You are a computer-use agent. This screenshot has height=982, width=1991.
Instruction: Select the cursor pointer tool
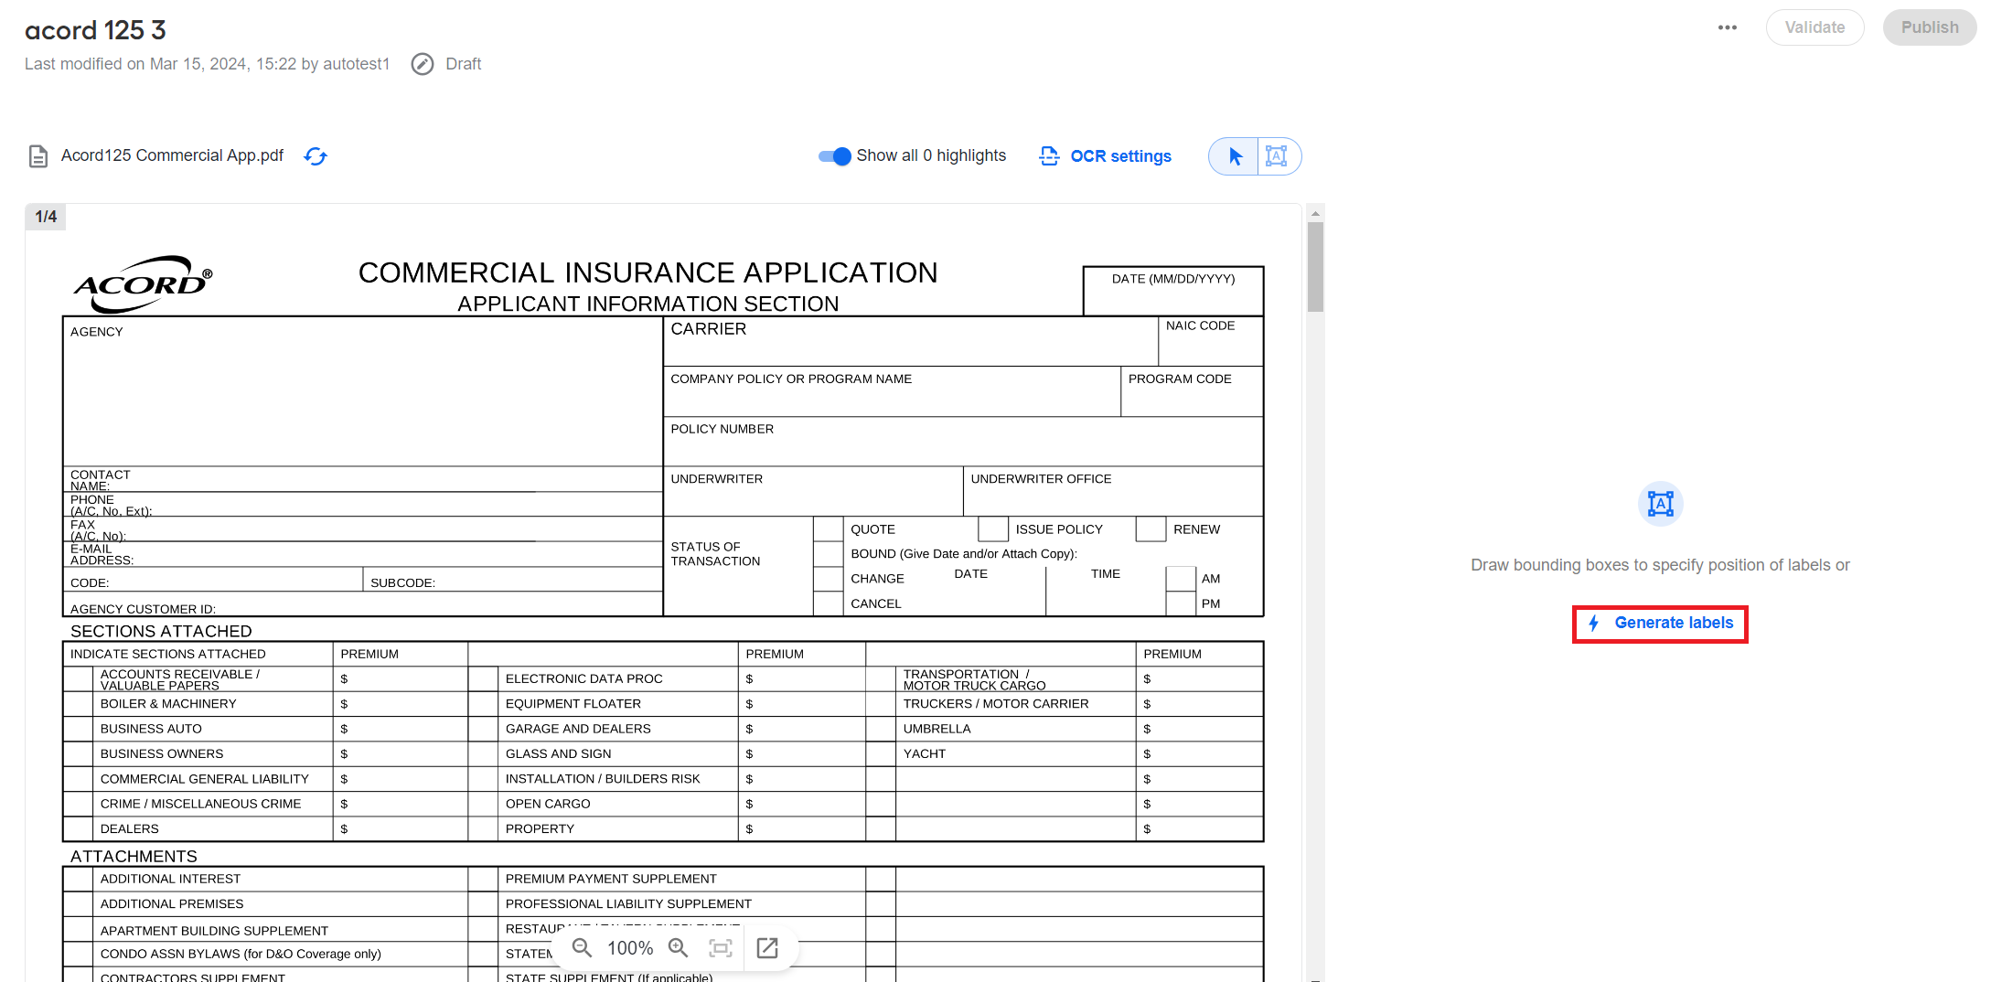[1235, 156]
